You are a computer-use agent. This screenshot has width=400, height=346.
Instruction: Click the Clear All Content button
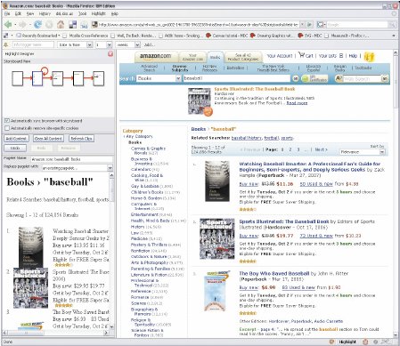pyautogui.click(x=48, y=139)
